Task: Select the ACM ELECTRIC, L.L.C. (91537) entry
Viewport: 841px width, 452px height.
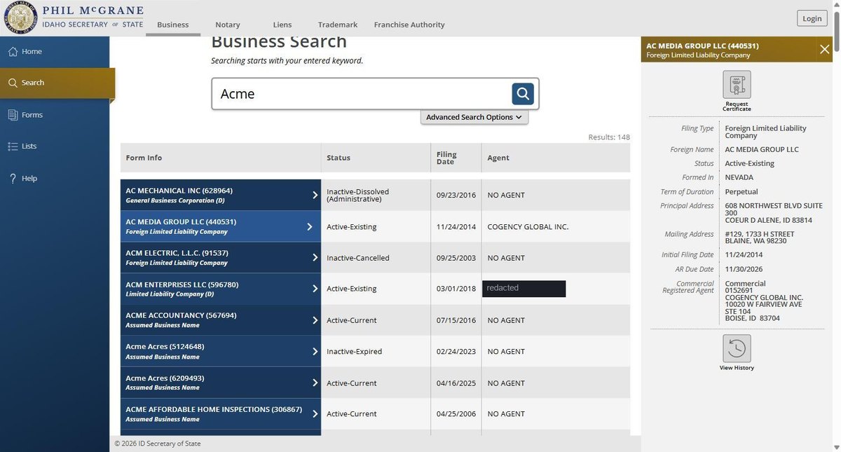Action: pyautogui.click(x=221, y=257)
